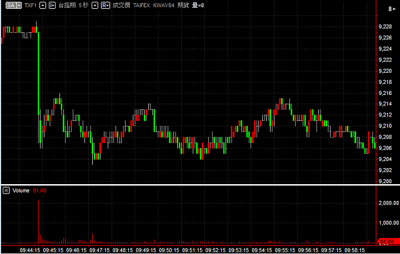This screenshot has width=400, height=254.
Task: Click the 期貨 label
Action: coord(183,6)
